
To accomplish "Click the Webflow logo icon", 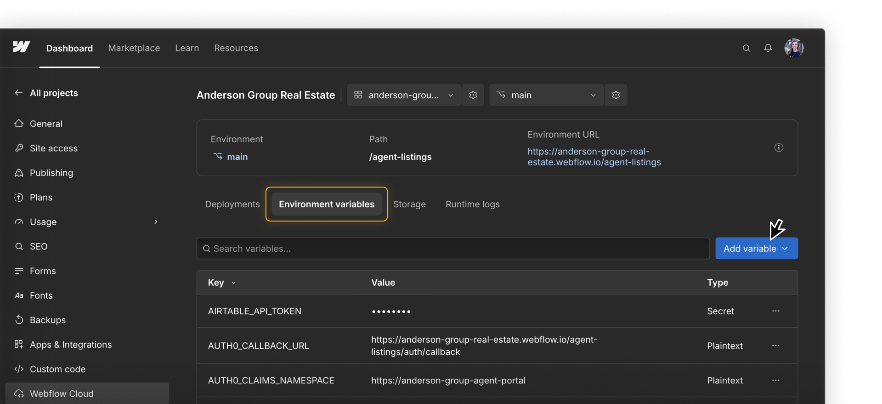I will point(21,47).
